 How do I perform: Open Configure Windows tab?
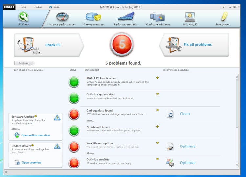click(x=158, y=19)
